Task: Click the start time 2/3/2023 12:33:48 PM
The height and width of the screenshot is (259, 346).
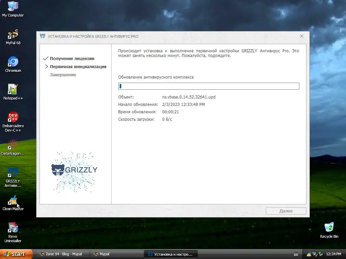Action: coord(183,105)
